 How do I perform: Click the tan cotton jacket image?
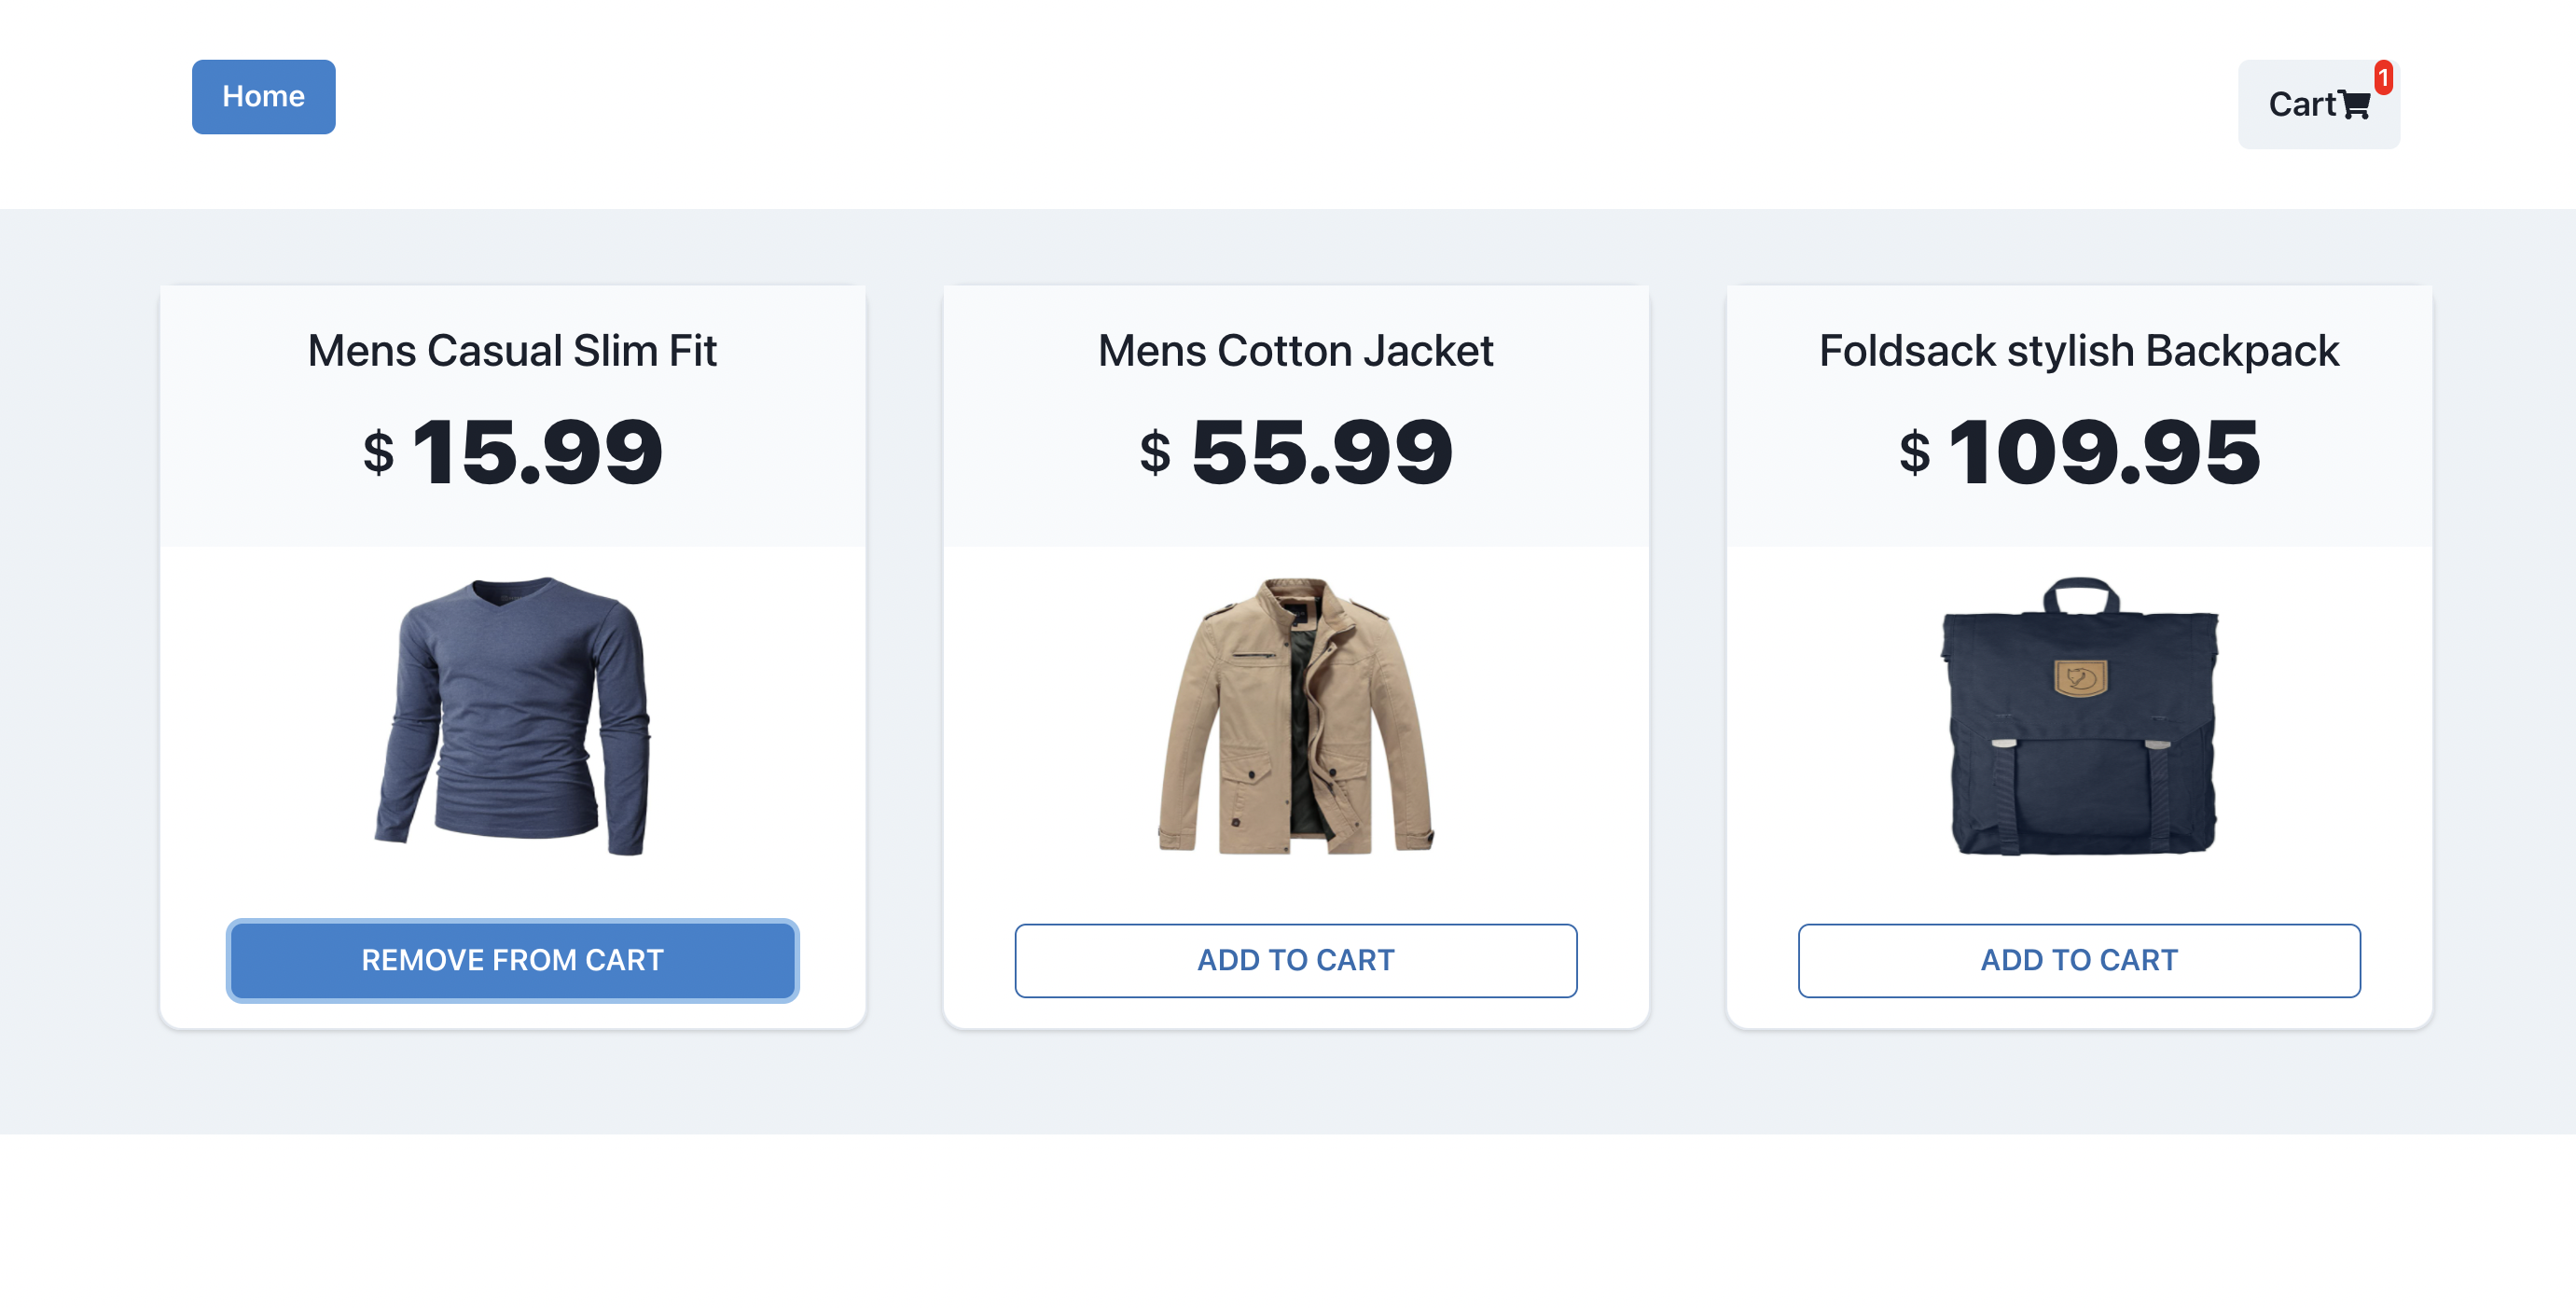pyautogui.click(x=1296, y=716)
